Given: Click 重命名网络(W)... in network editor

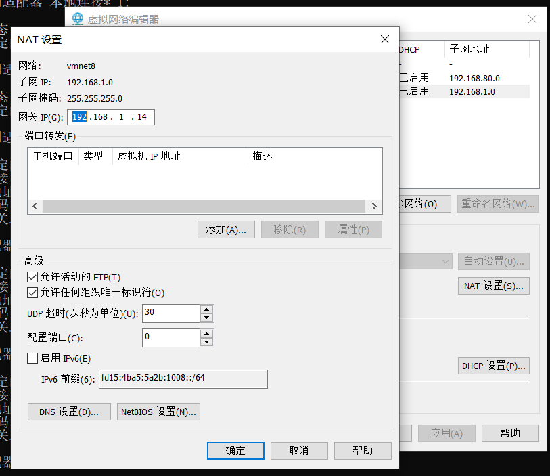Looking at the screenshot, I should 498,204.
